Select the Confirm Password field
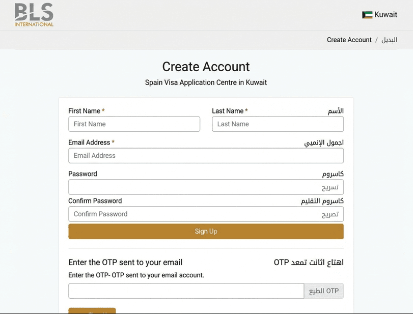413x314 pixels. click(206, 214)
